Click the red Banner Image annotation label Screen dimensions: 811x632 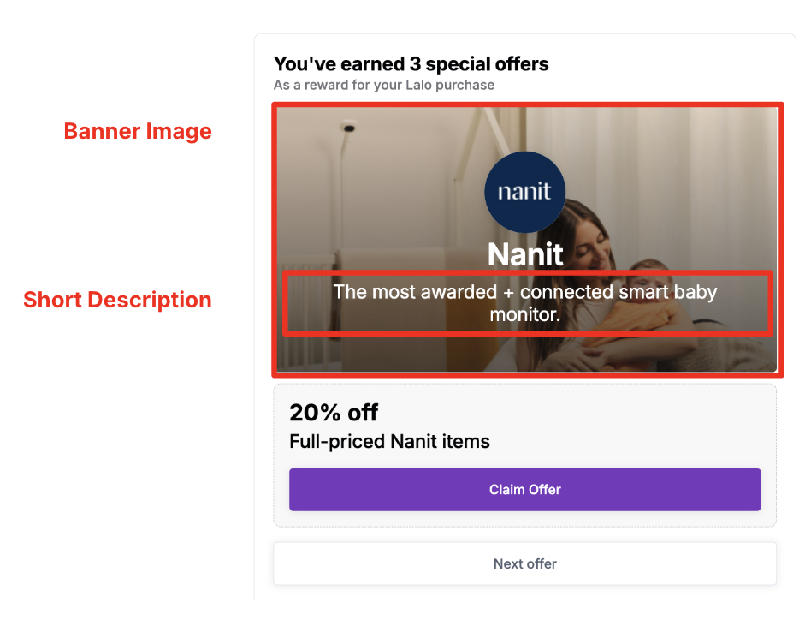click(138, 131)
